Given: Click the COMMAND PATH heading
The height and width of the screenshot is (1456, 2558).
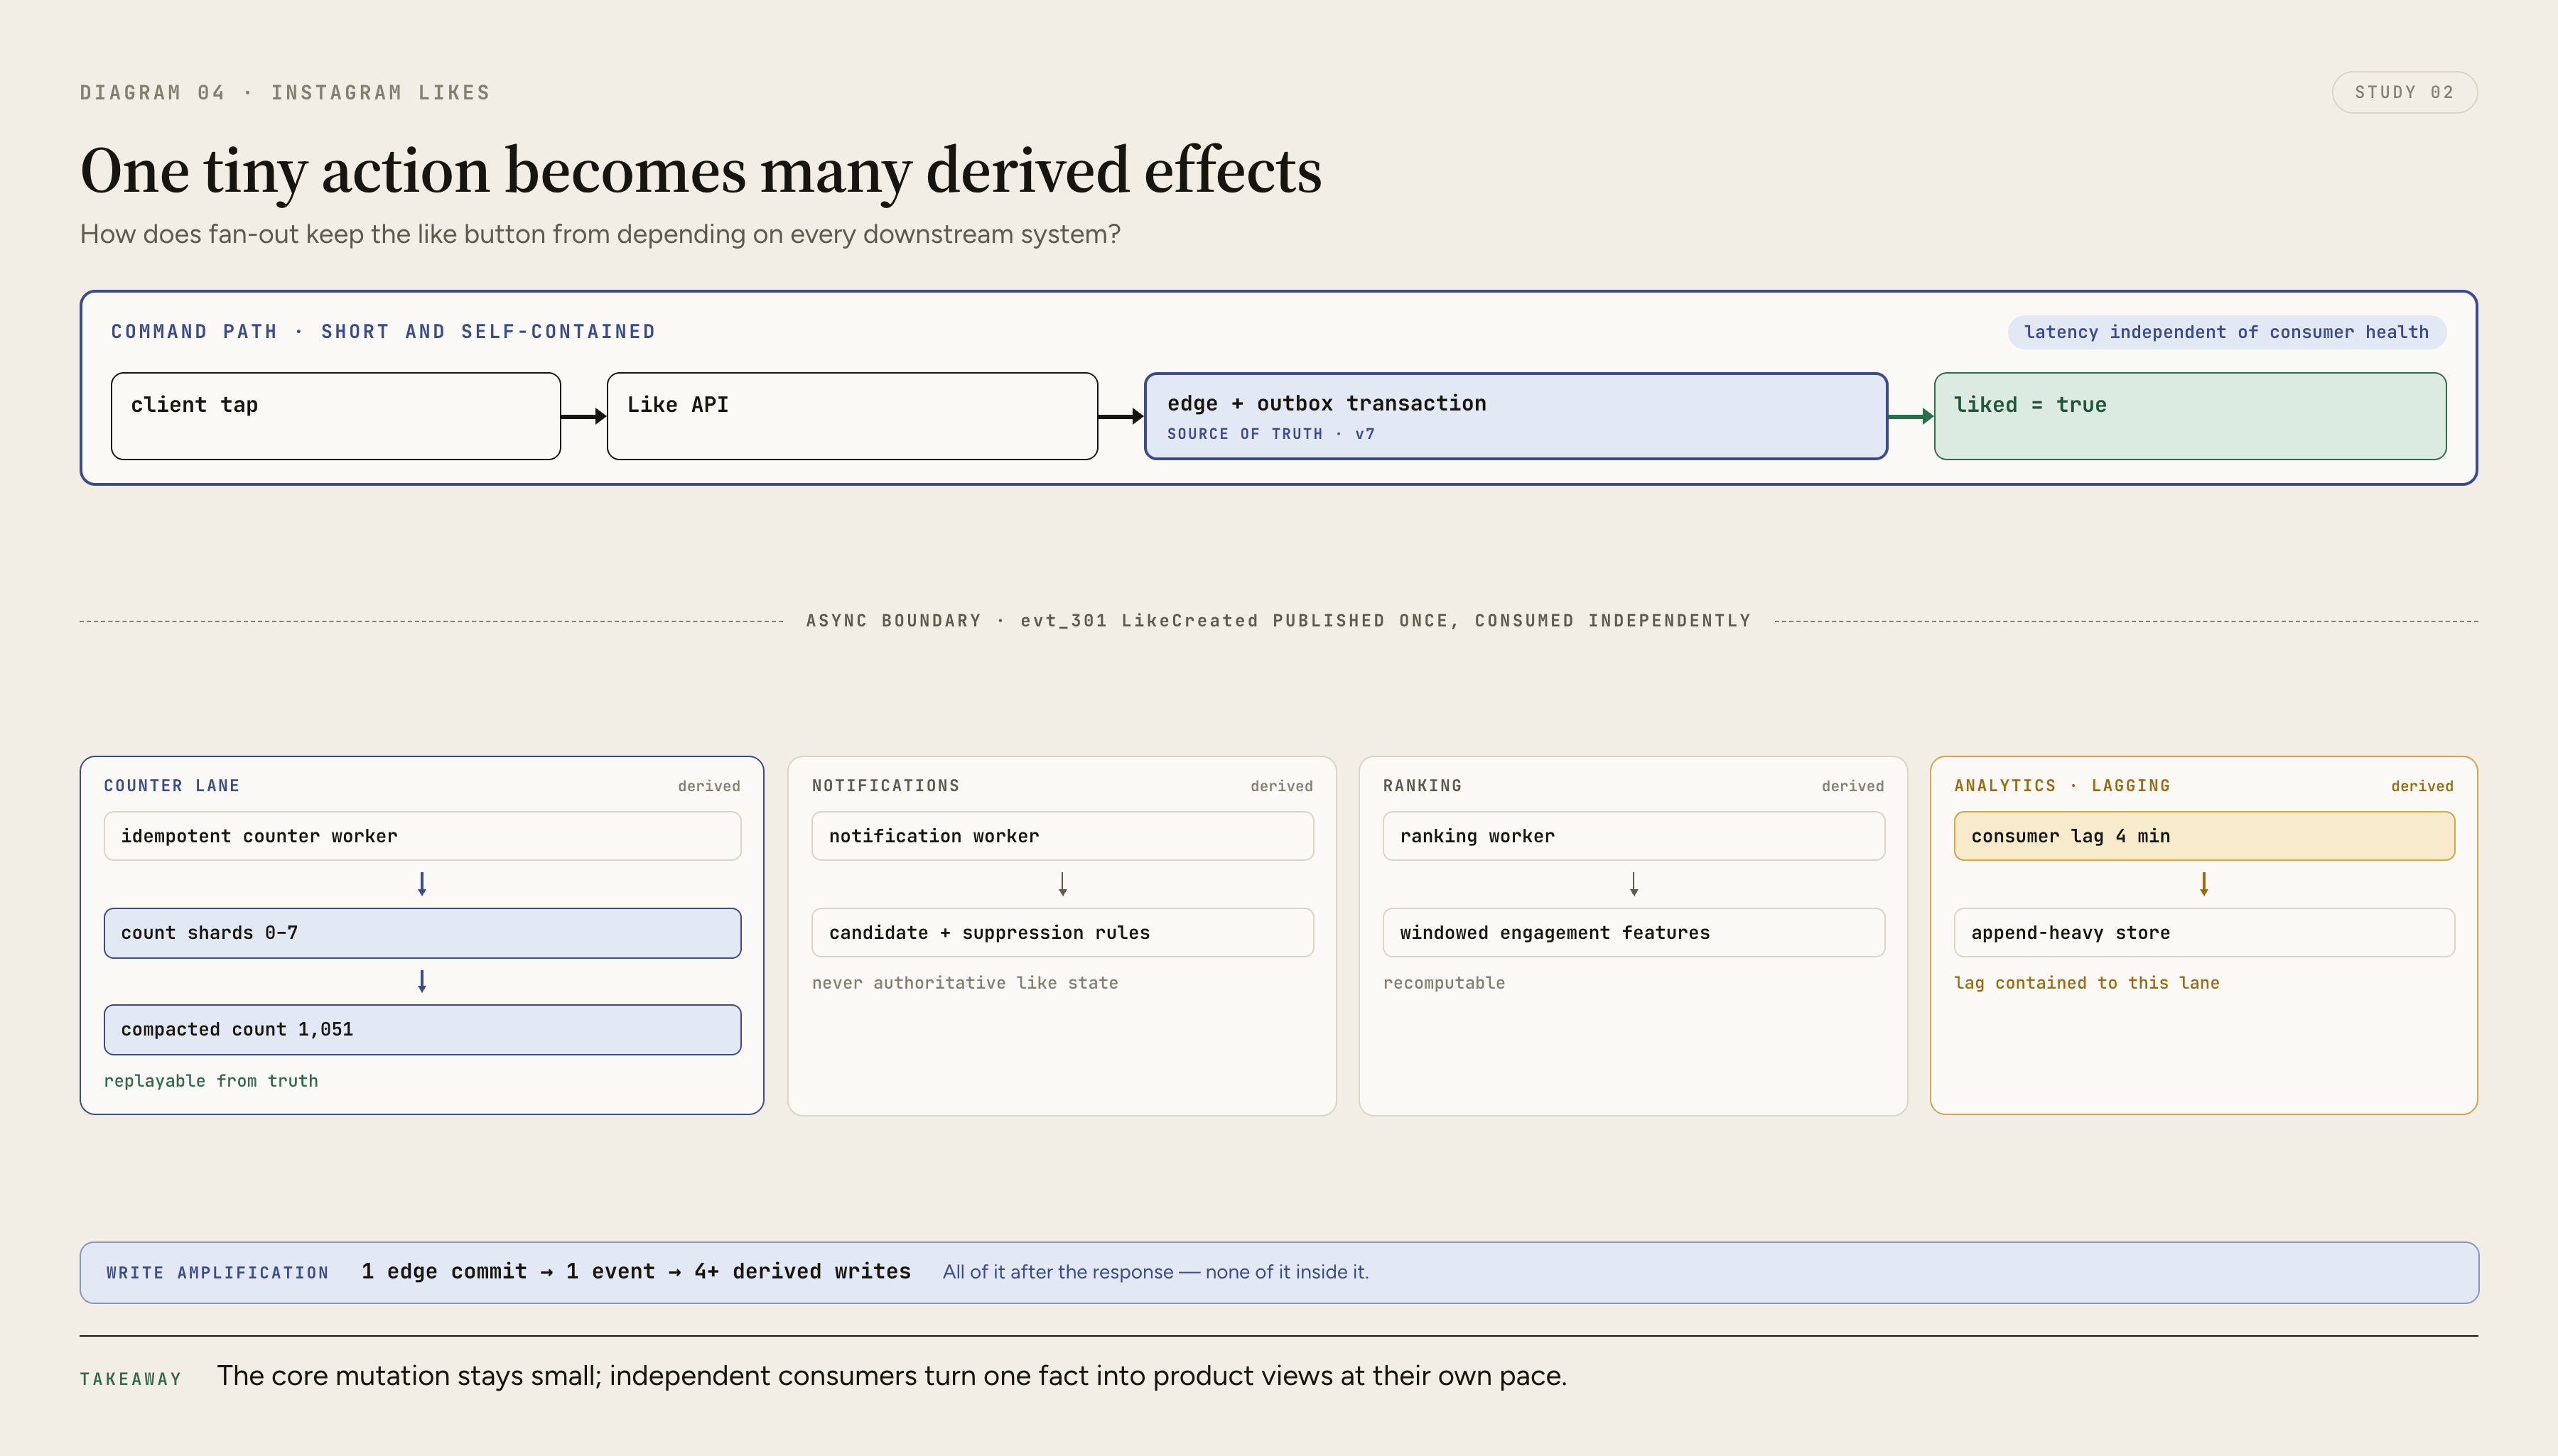Looking at the screenshot, I should point(383,332).
